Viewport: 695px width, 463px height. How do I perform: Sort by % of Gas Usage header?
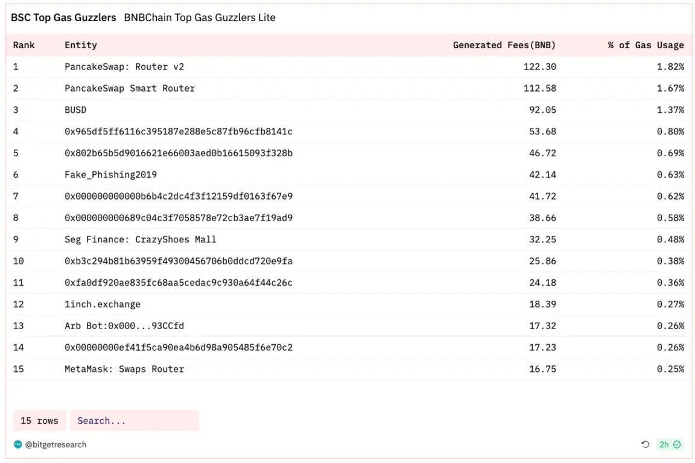[646, 45]
